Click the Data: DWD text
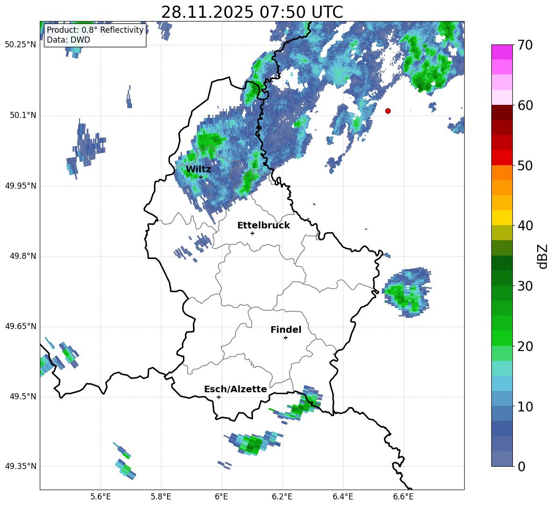Viewport: 554px width, 506px height. tap(68, 40)
